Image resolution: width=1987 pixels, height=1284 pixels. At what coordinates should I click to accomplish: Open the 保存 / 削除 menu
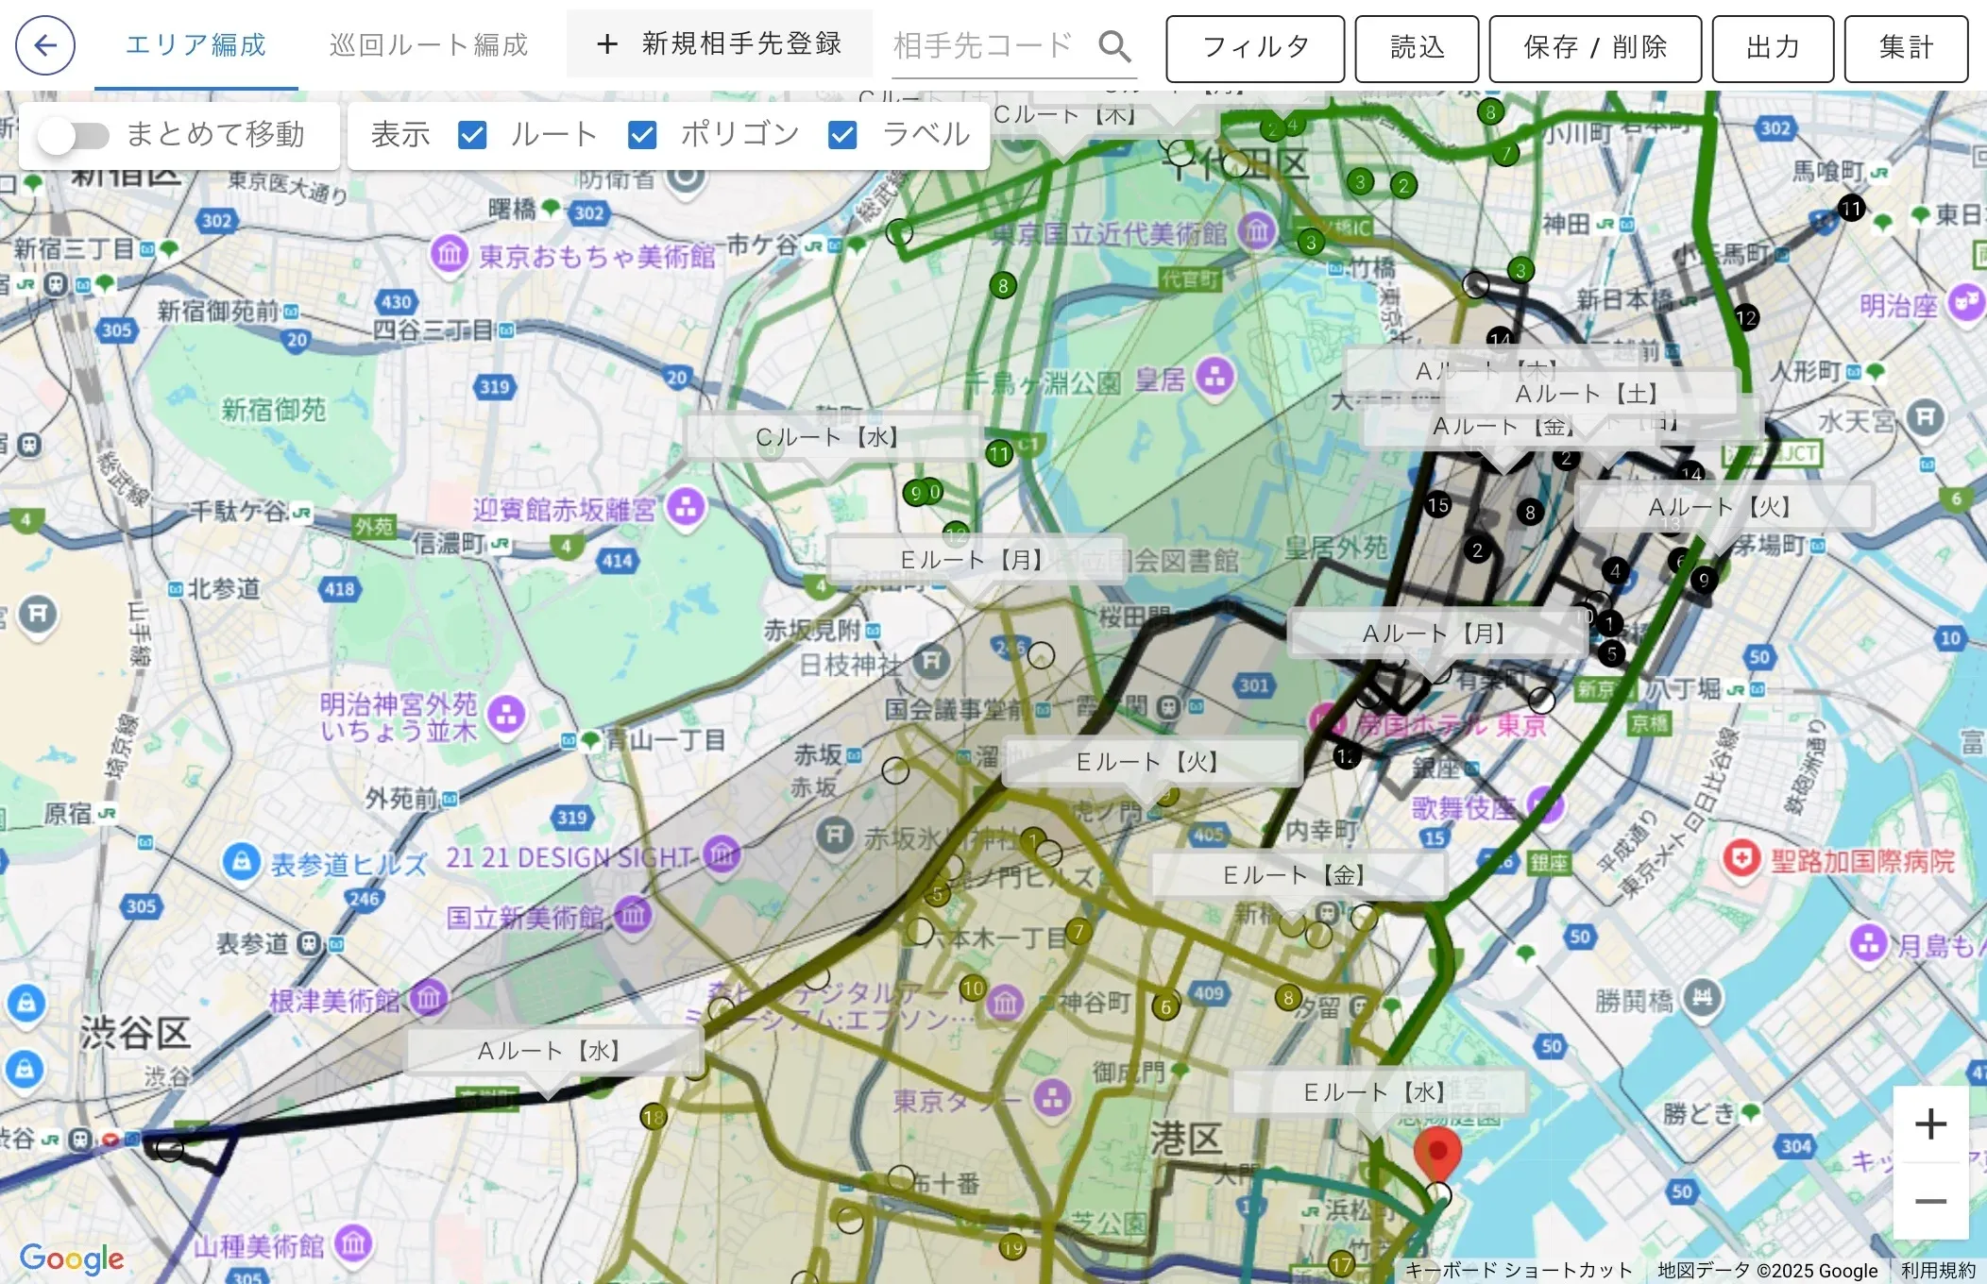[1594, 48]
